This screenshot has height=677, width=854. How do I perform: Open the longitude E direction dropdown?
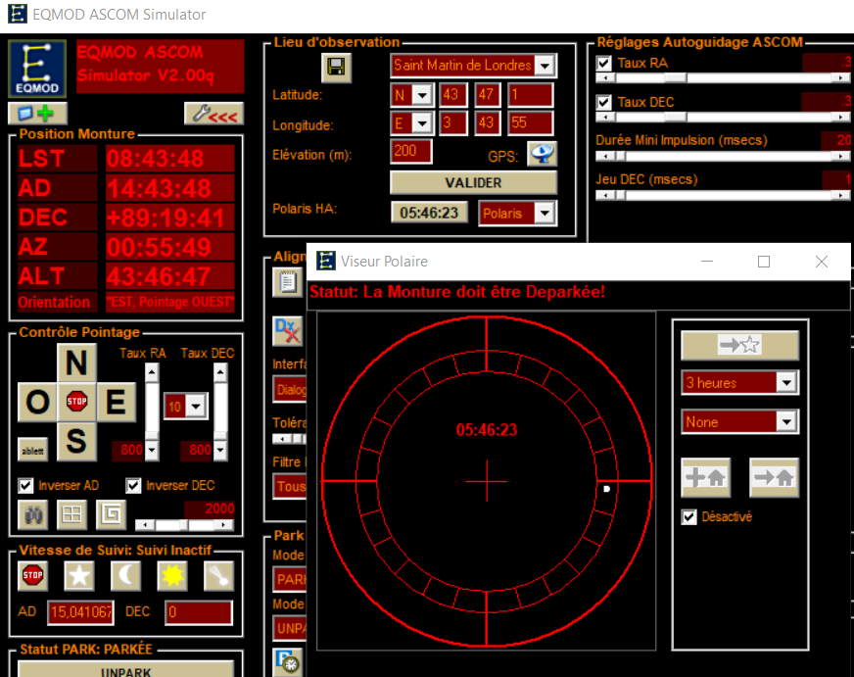422,123
